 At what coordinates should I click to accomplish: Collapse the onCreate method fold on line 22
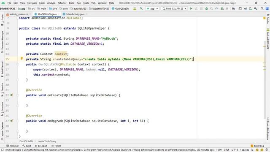(18, 95)
